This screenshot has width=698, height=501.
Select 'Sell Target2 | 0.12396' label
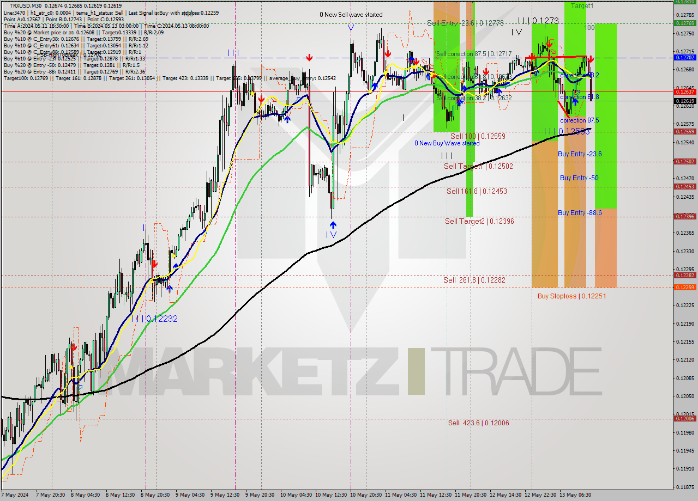tap(479, 221)
